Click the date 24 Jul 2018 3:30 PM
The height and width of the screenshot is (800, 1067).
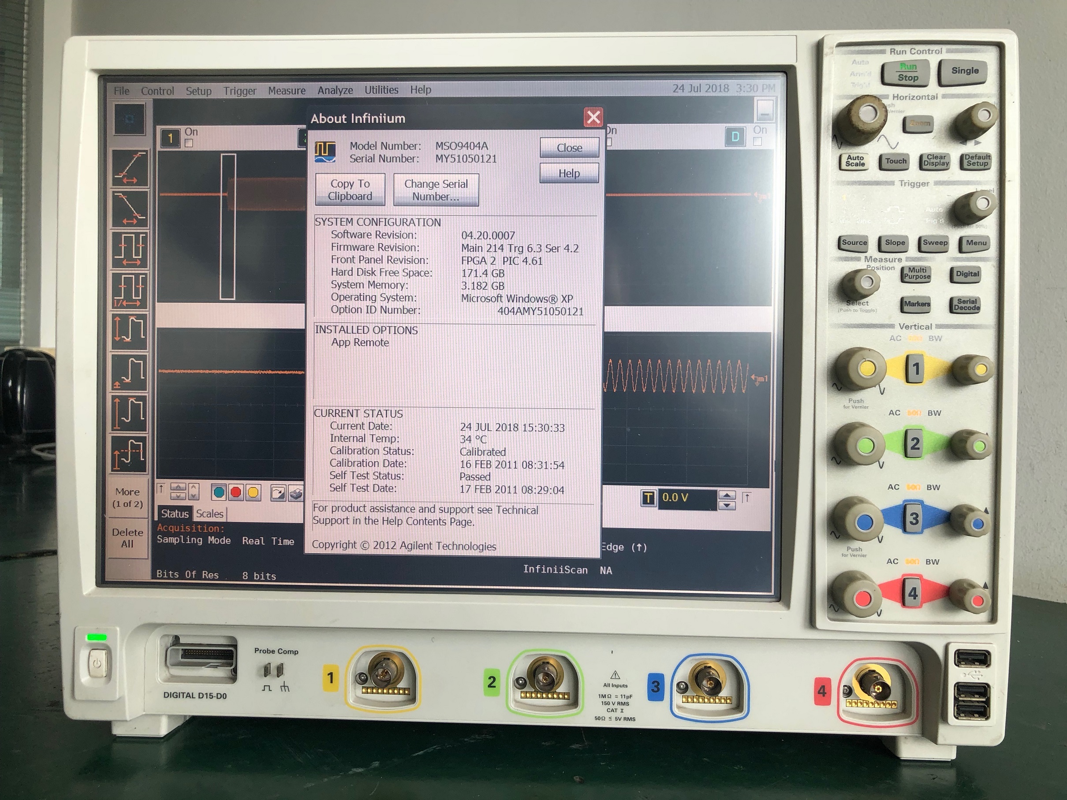724,88
